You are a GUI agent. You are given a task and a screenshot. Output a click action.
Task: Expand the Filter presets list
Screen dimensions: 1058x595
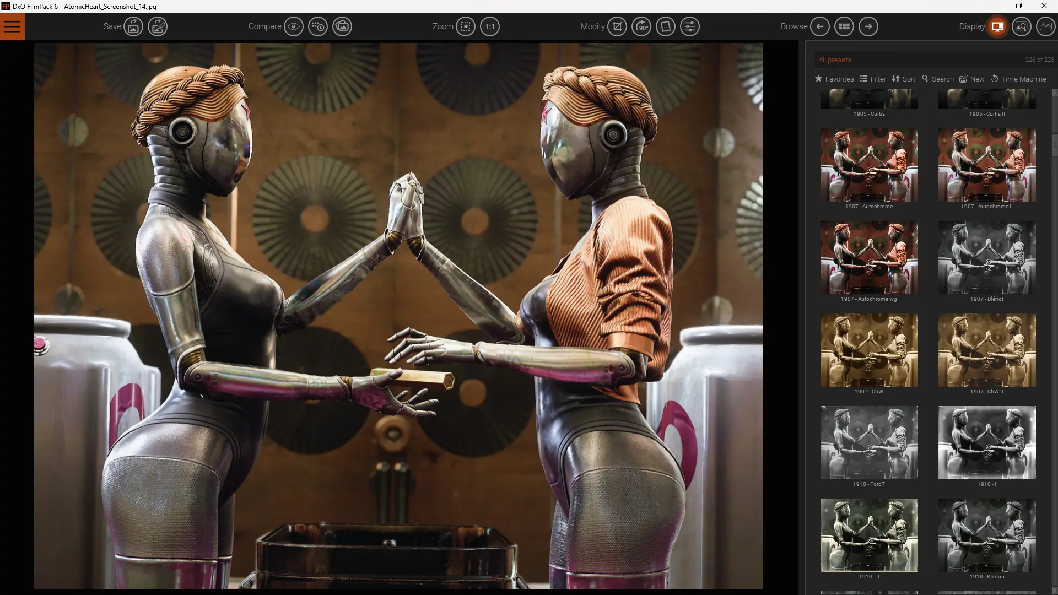click(873, 79)
